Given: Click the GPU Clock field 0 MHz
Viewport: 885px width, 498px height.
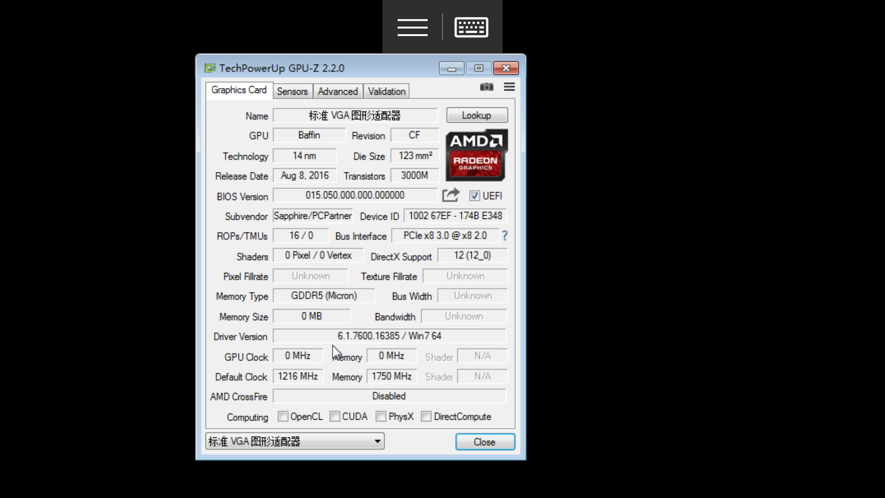Looking at the screenshot, I should (298, 356).
